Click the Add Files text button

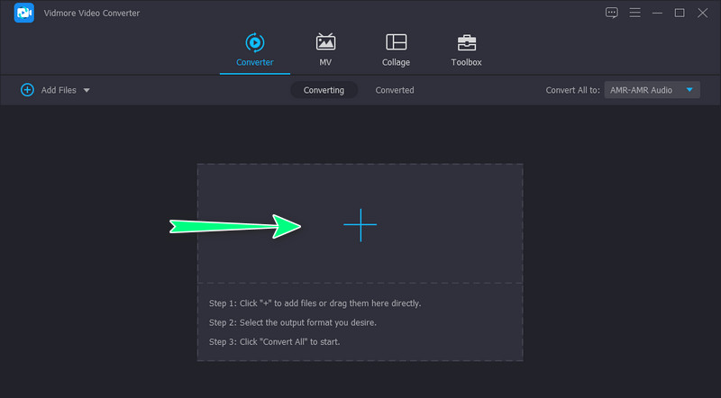click(59, 90)
